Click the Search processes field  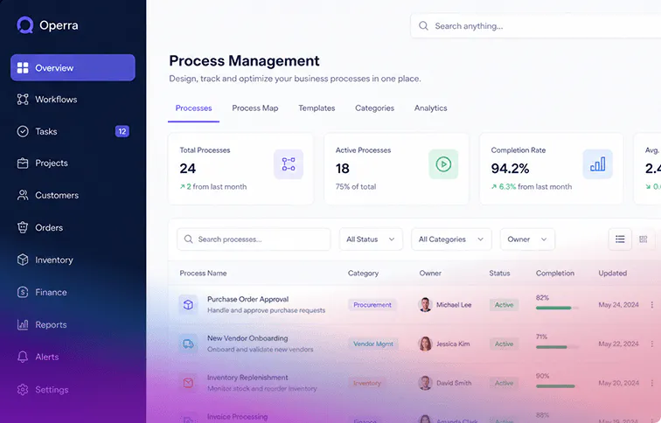click(254, 239)
